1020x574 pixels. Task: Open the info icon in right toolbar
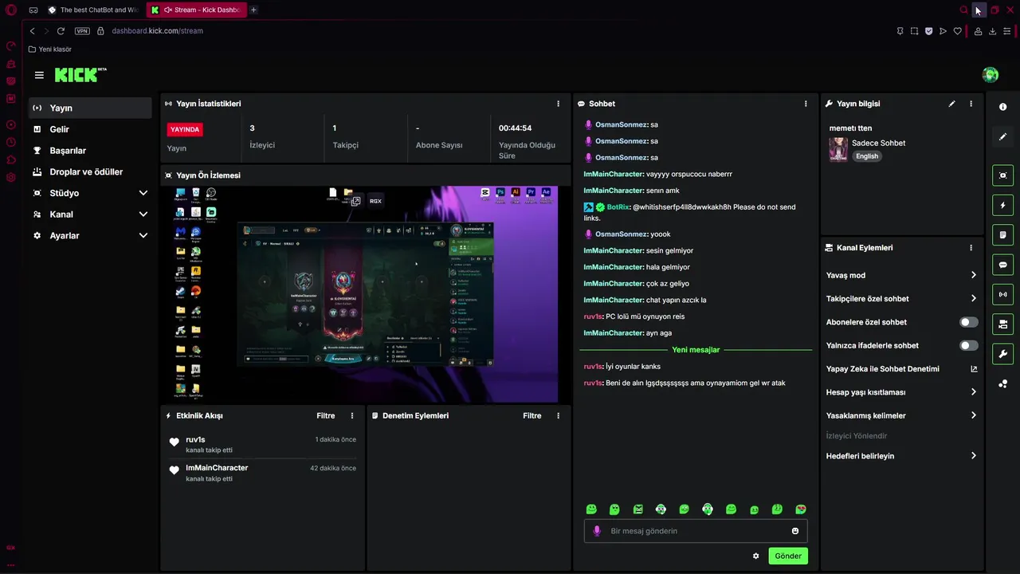point(1002,107)
